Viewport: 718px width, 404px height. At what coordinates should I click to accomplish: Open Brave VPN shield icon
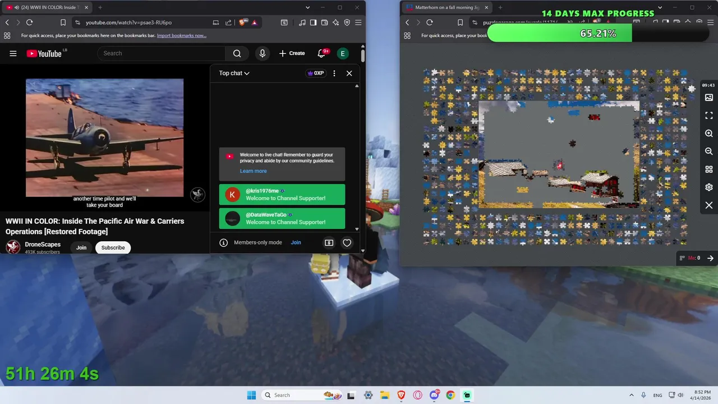pos(347,22)
